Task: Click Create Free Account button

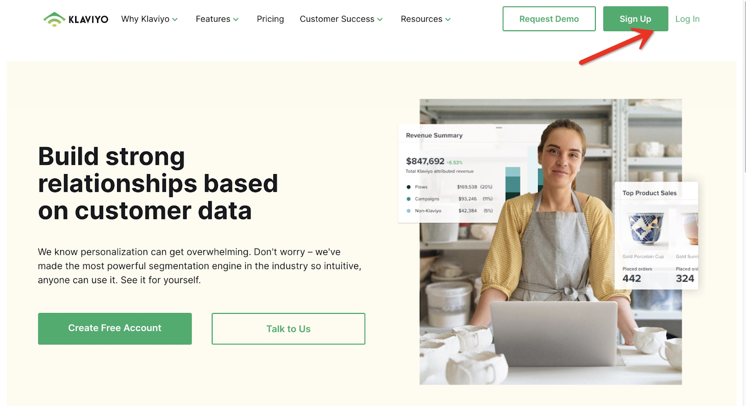Action: coord(115,329)
